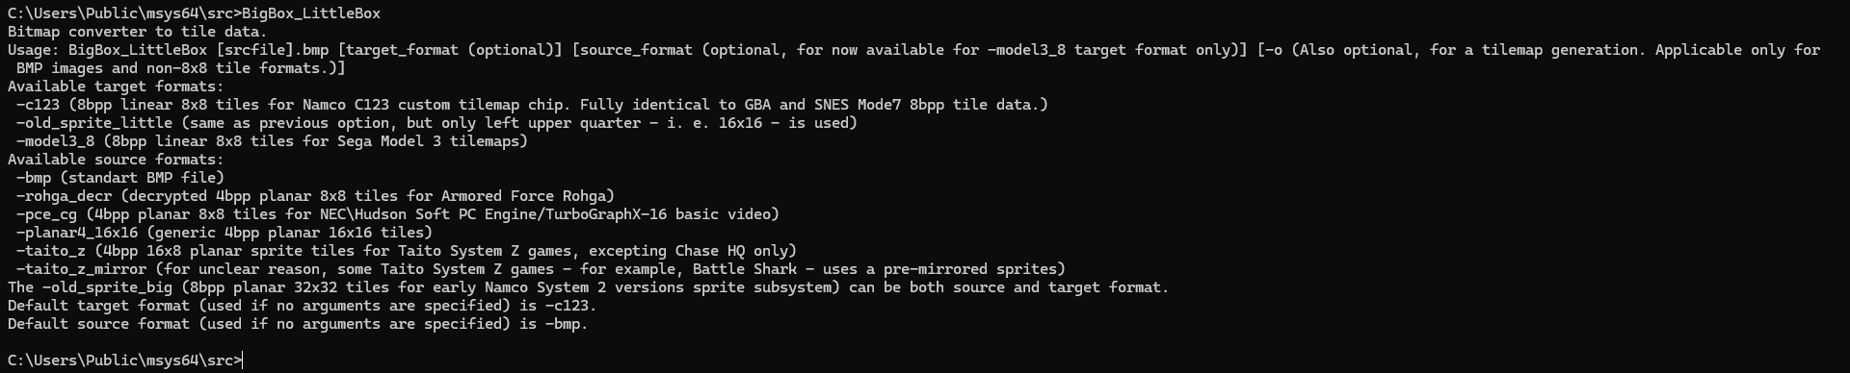Click the 'Default source format' line

[x=298, y=324]
